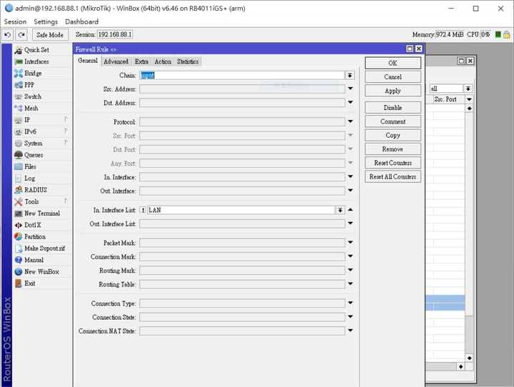Open Queues from sidebar
Screen dimensions: 514x387
click(34, 155)
